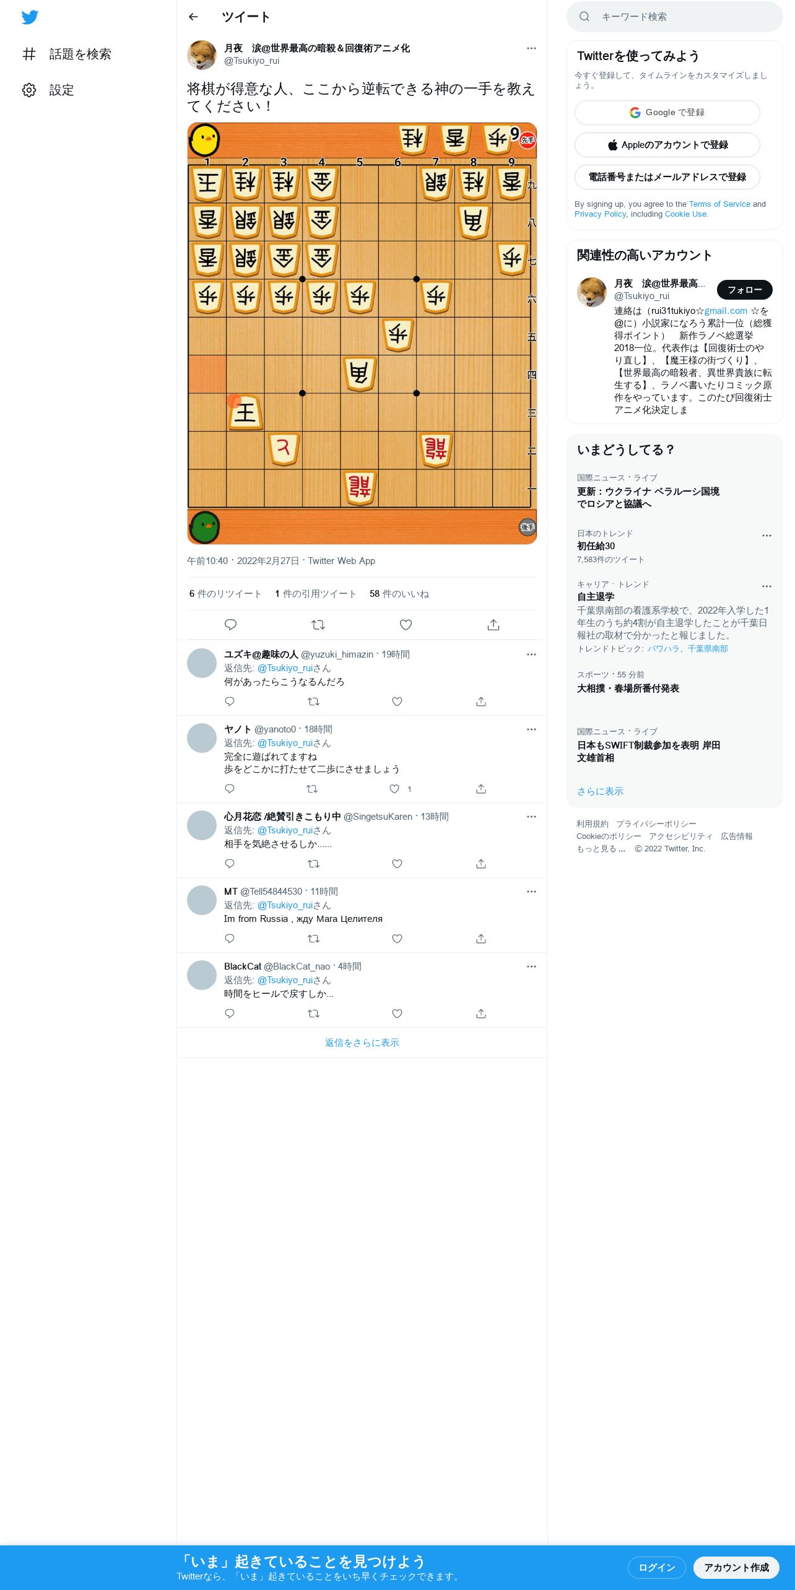Screen dimensions: 795x1590
Task: Open the shogi board image
Action: pos(362,334)
